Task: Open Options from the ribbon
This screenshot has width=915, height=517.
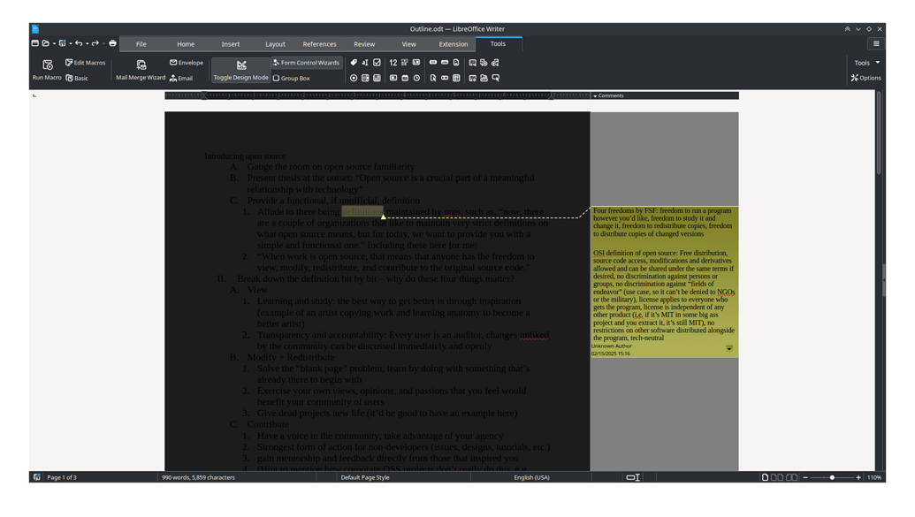Action: pyautogui.click(x=866, y=78)
